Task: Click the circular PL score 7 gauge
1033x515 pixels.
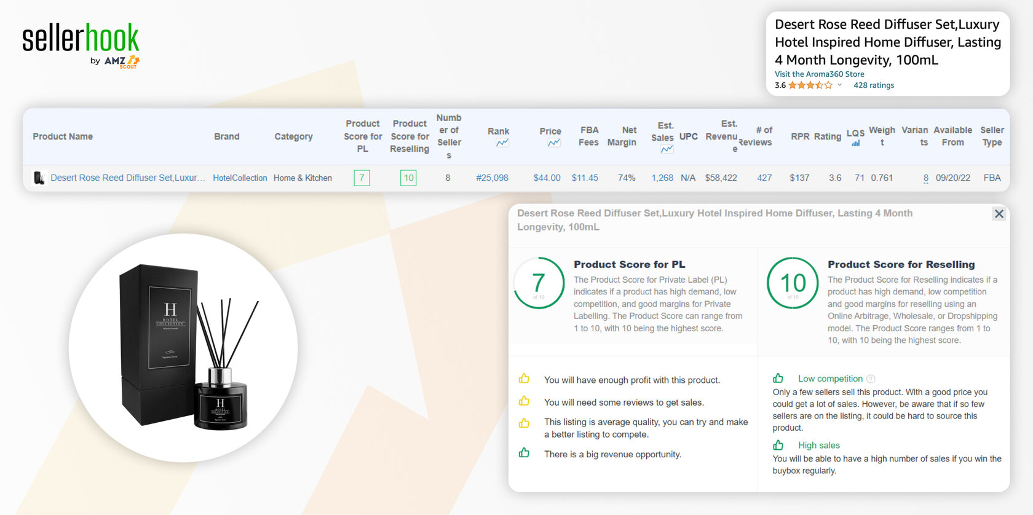Action: pos(539,283)
